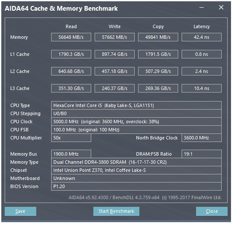This screenshot has height=226, width=234.
Task: Close the window with the X icon
Action: tap(221, 7)
